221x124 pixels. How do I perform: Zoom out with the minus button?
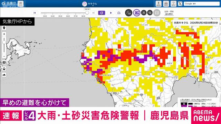click(x=4, y=56)
